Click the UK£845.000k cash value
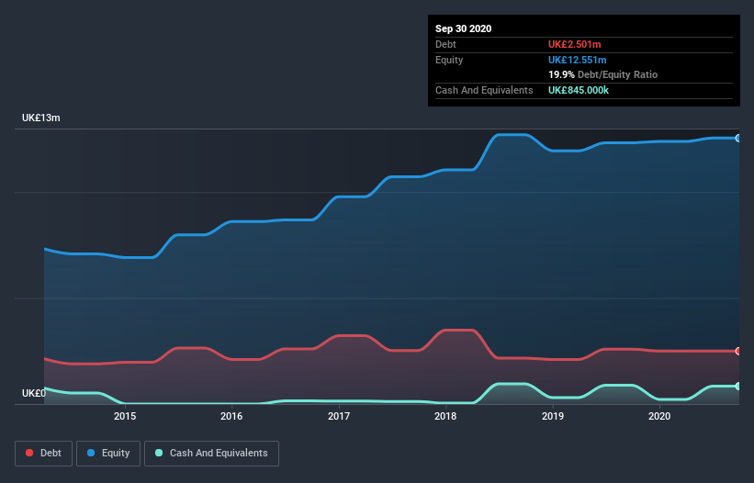 pos(579,90)
